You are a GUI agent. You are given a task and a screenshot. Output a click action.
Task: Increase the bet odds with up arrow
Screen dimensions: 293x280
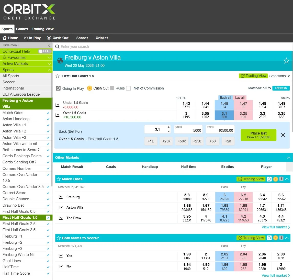coord(169,127)
